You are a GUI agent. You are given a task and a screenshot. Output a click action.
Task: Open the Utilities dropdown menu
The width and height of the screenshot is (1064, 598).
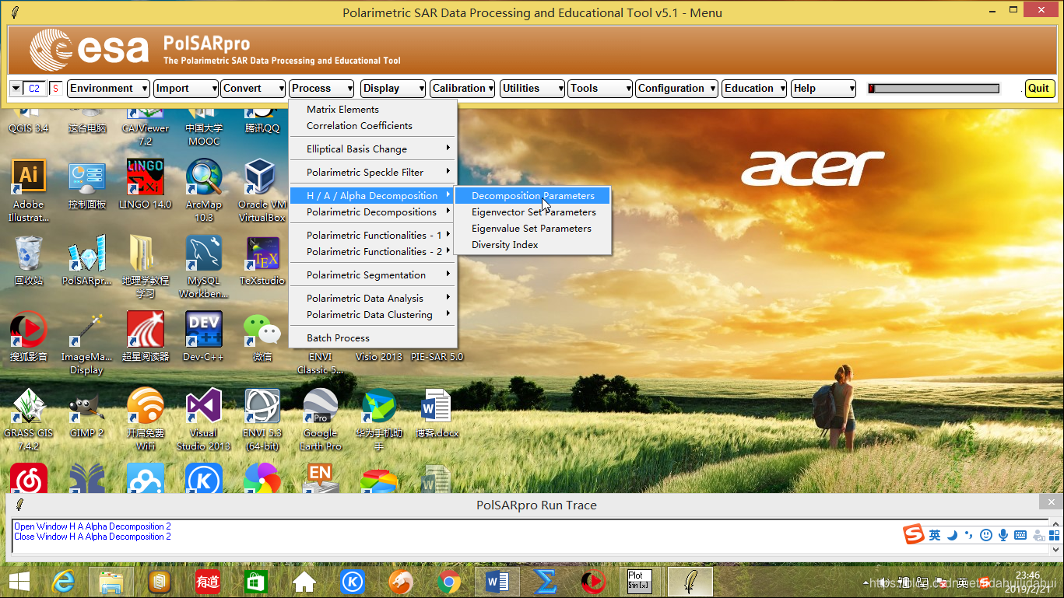pyautogui.click(x=532, y=89)
